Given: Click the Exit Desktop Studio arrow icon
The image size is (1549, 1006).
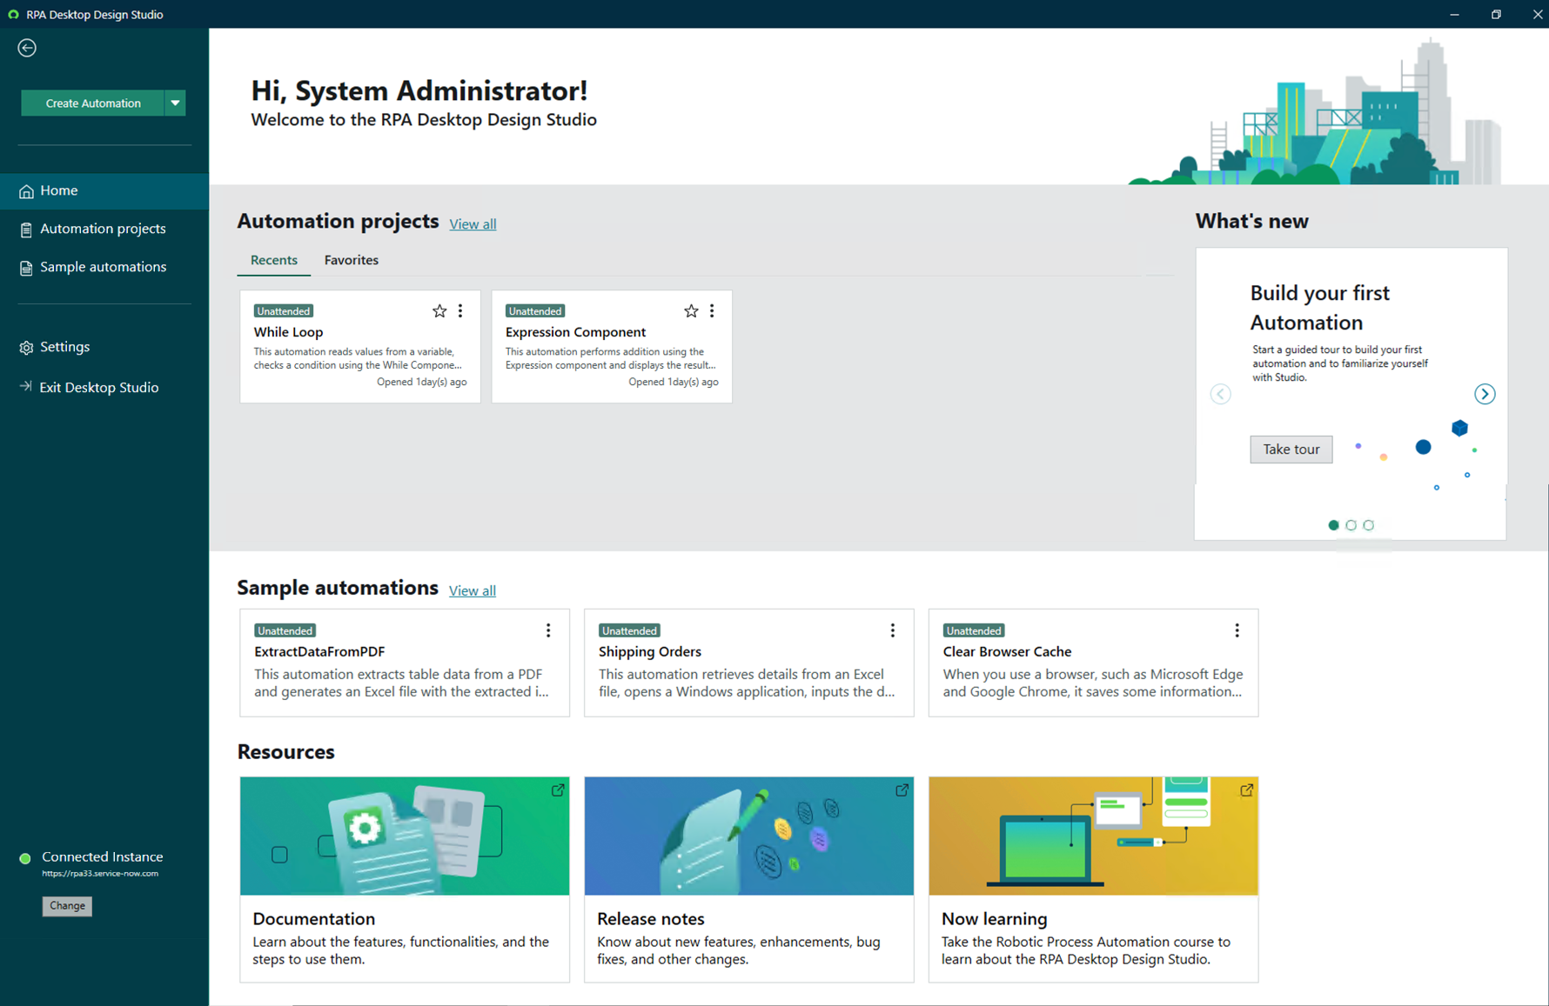Looking at the screenshot, I should [x=26, y=387].
